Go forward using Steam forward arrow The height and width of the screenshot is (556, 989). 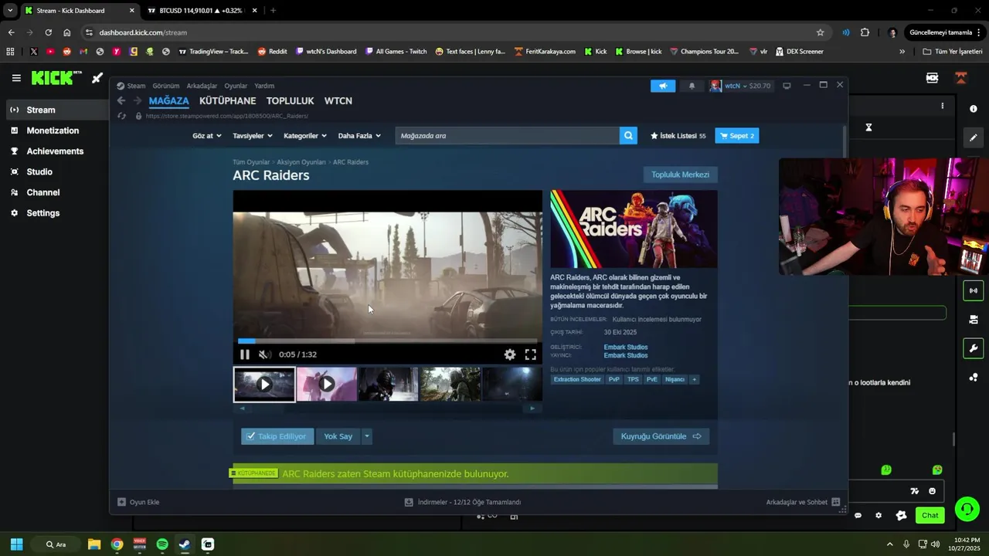click(137, 100)
